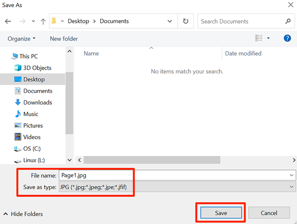Click the Downloads arrow icon
The height and width of the screenshot is (224, 297).
[18, 103]
